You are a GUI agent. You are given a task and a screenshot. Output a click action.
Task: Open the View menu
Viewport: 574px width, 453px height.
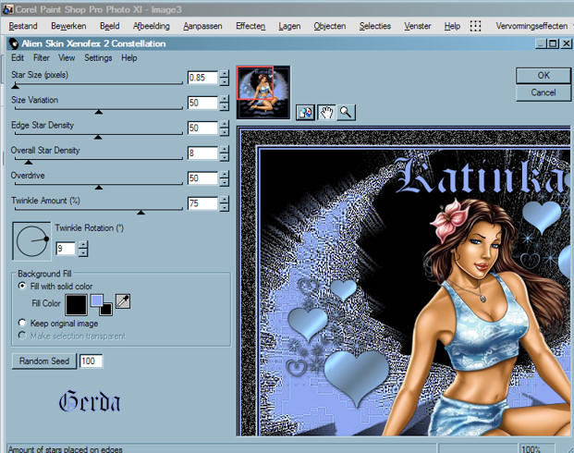(x=67, y=58)
